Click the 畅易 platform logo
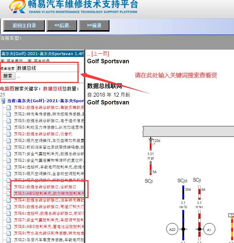The width and height of the screenshot is (234, 243). coord(18,6)
